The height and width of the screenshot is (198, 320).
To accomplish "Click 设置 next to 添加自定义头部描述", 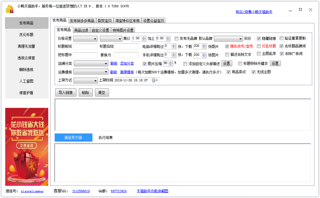I will pos(226,63).
